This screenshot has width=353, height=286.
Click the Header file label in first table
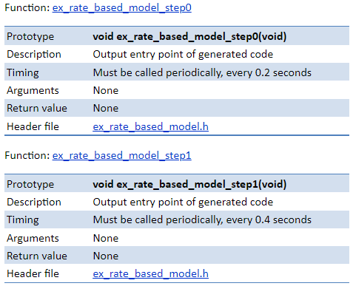(33, 126)
